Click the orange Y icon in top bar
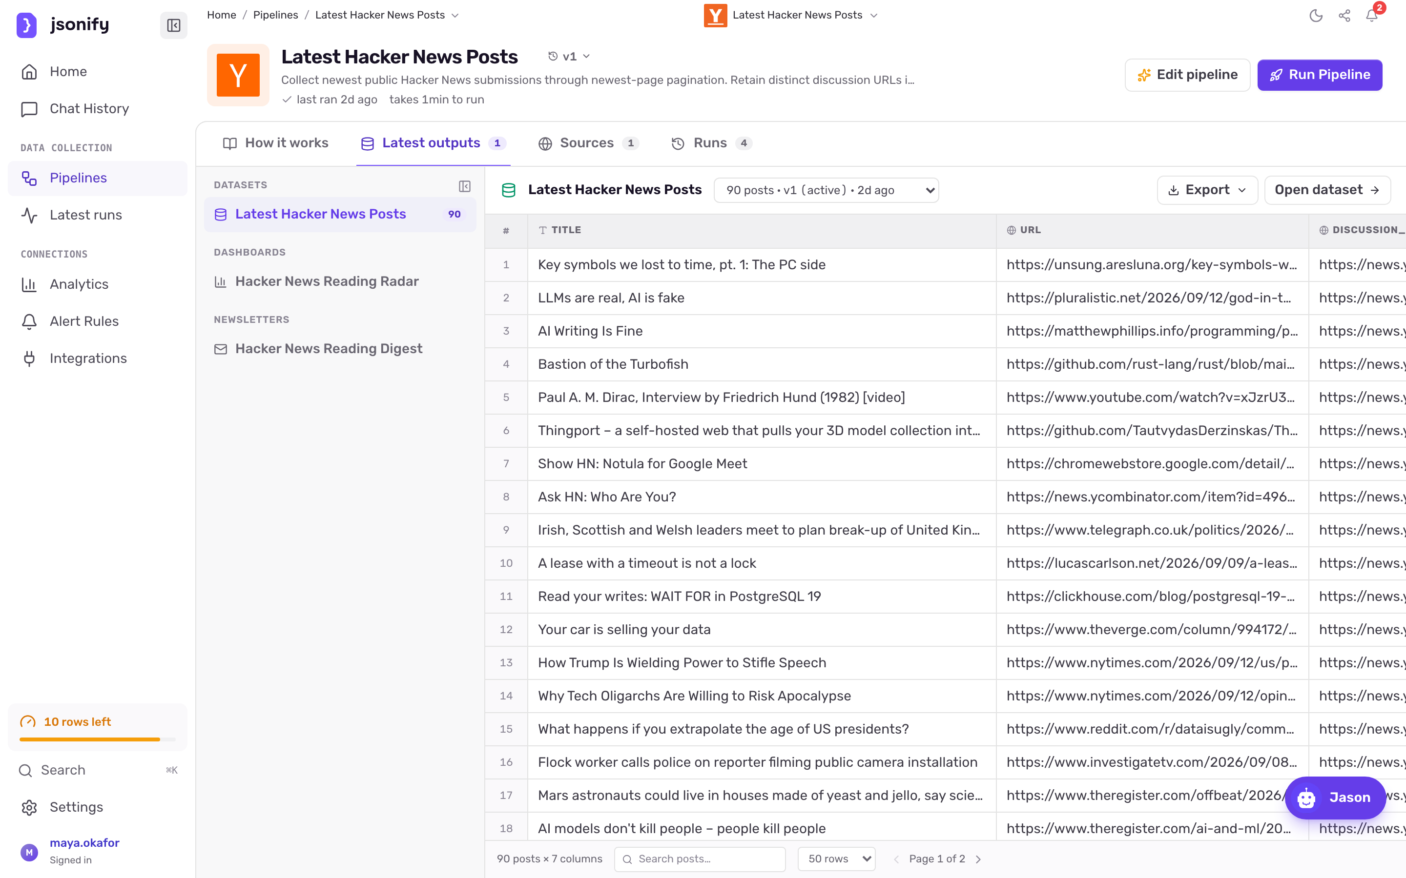 (715, 16)
